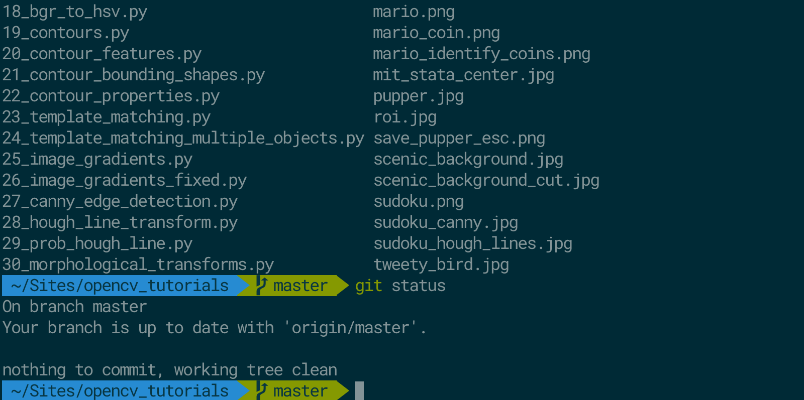Click the scenic_background_cut.jpg file name
804x400 pixels.
click(486, 180)
